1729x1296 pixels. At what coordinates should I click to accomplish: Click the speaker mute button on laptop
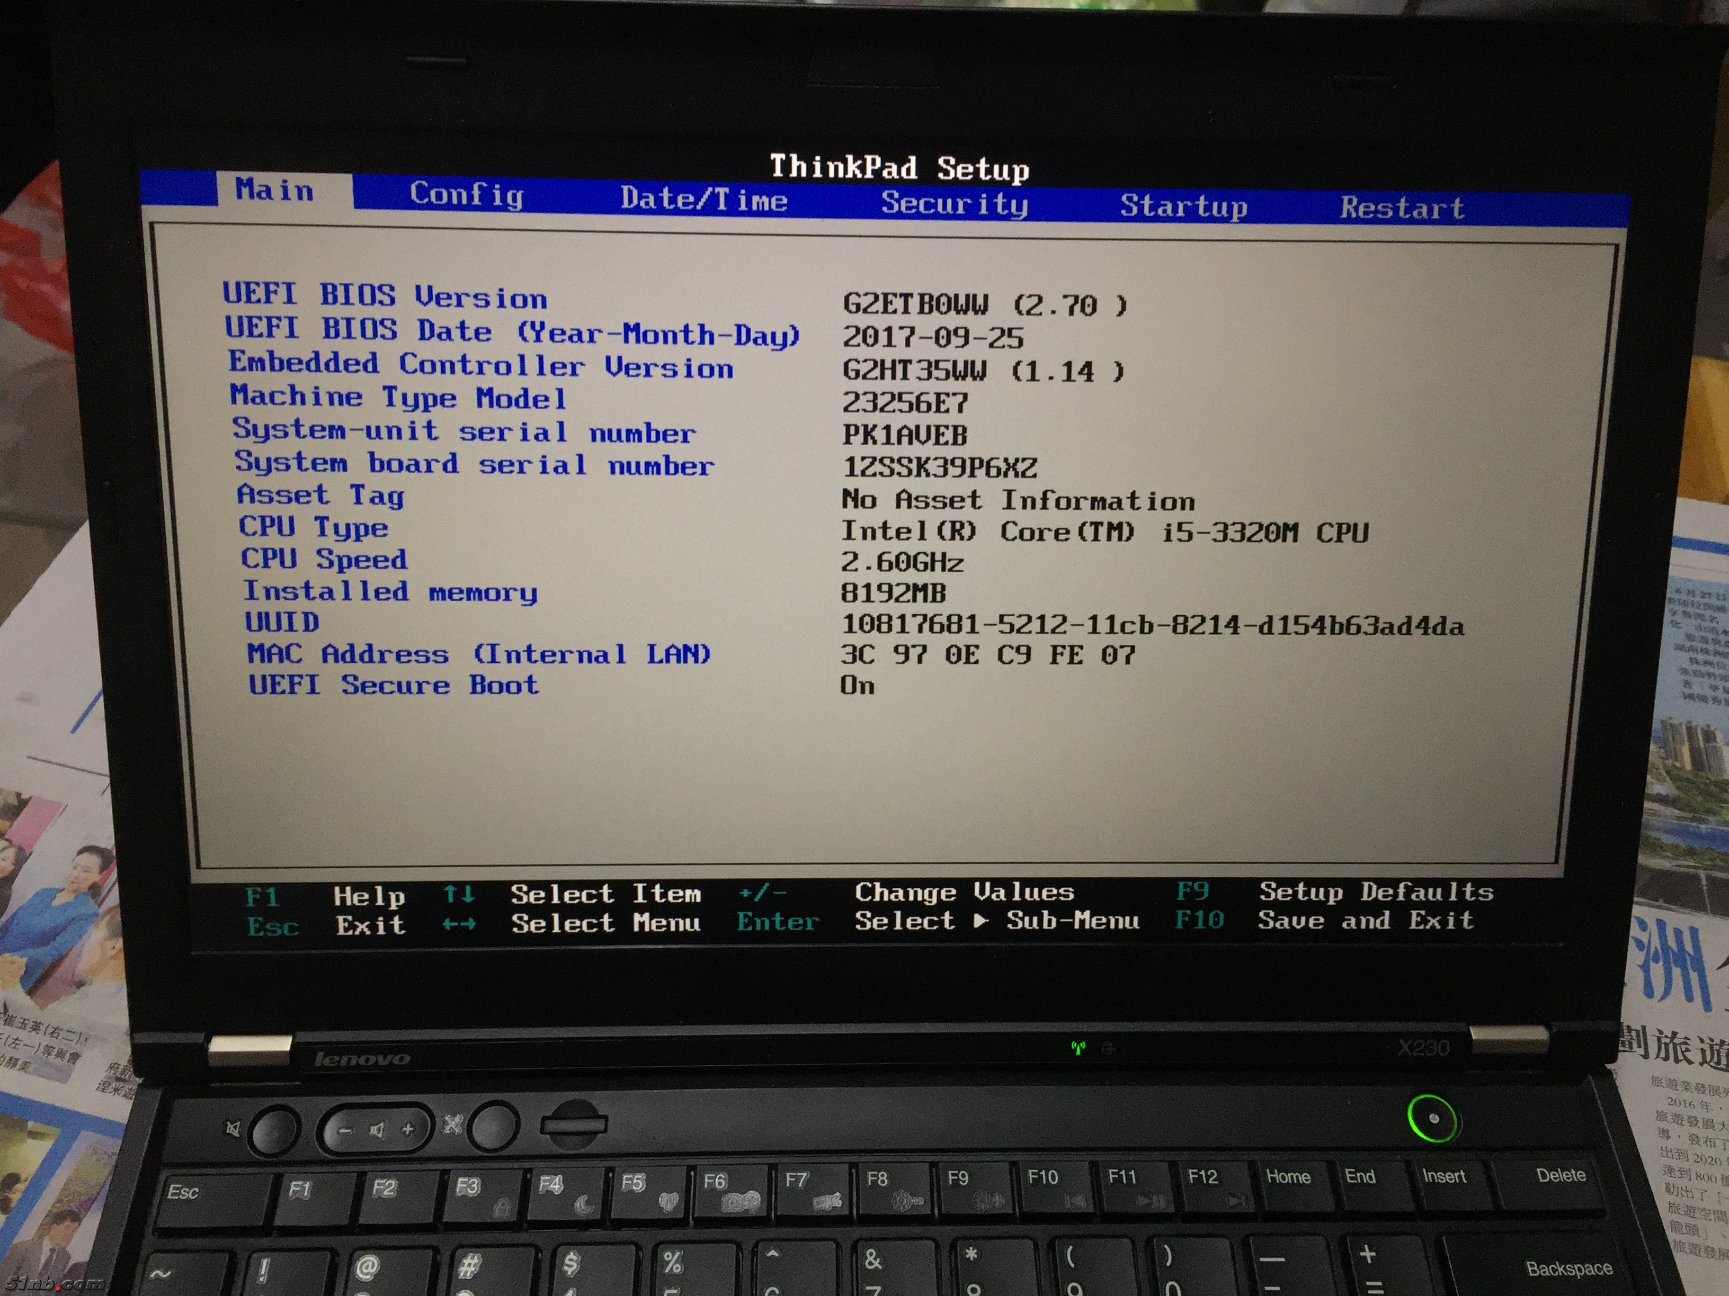(x=274, y=1130)
